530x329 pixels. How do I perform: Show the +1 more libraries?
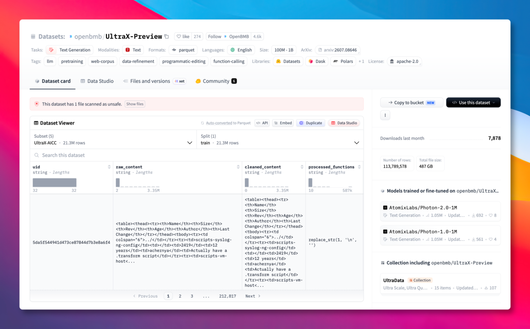click(361, 61)
